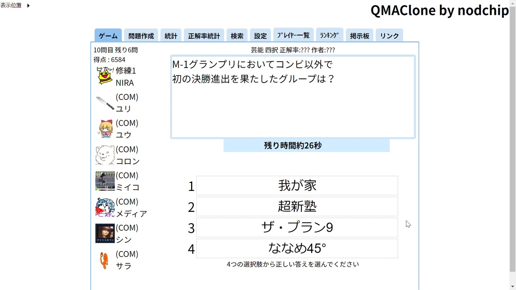This screenshot has height=290, width=516.
Task: Click the doodle avatar icon for メディア
Action: (104, 207)
